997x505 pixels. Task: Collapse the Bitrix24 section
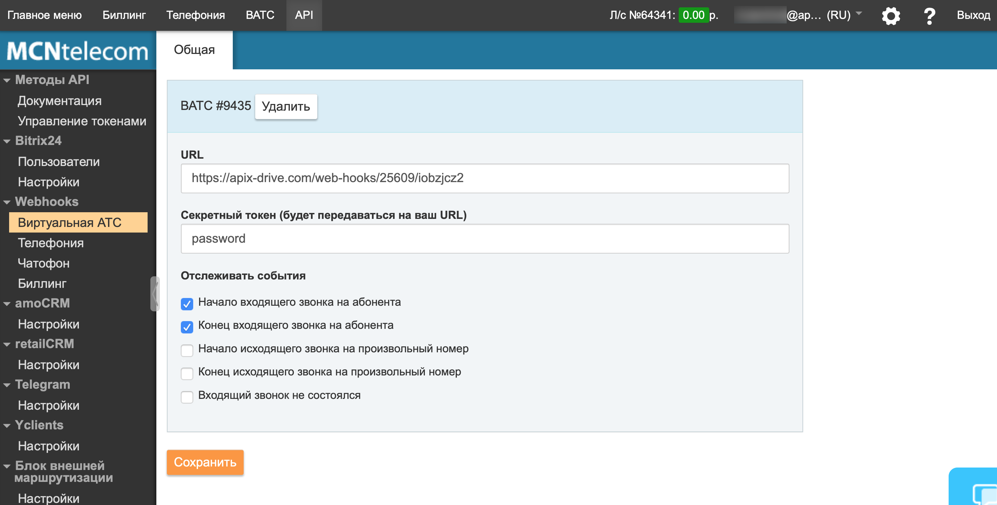tap(7, 141)
